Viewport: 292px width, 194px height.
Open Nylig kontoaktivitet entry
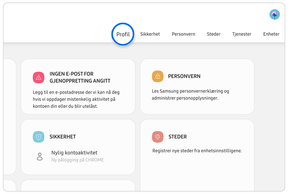[x=74, y=153]
